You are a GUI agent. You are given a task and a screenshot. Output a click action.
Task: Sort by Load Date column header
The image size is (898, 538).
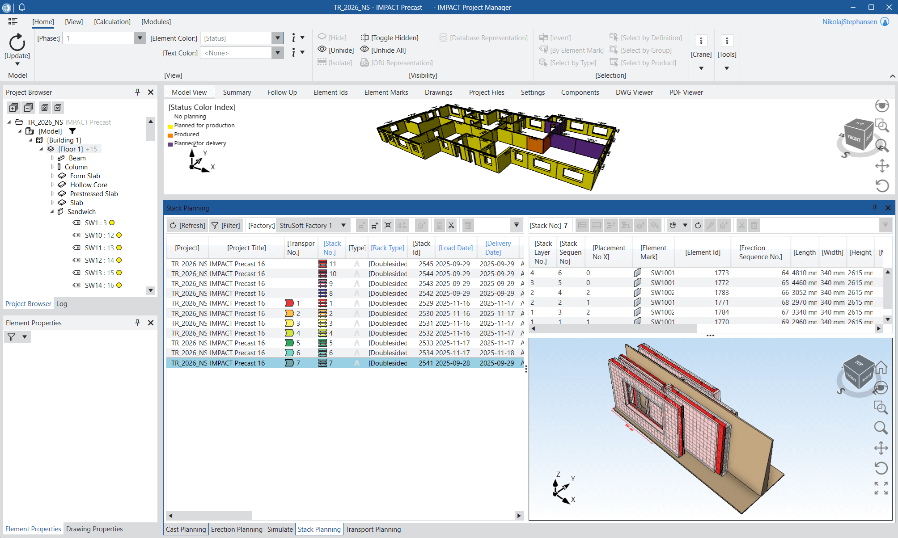455,248
